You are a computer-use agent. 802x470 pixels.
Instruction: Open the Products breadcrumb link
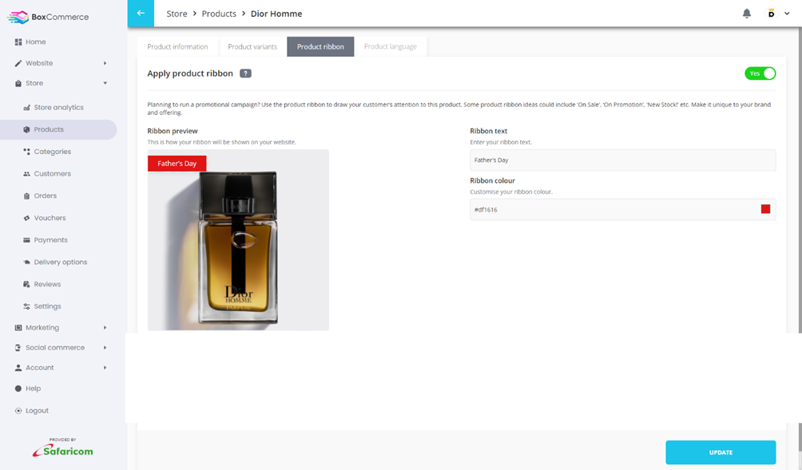click(x=218, y=14)
